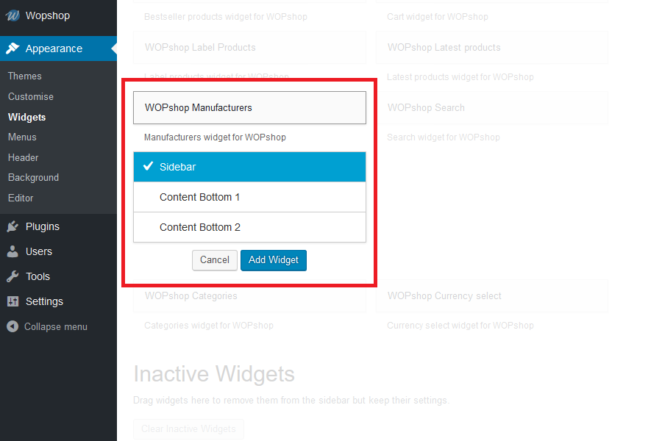Click the Plugins plug icon
662x441 pixels.
pos(13,226)
